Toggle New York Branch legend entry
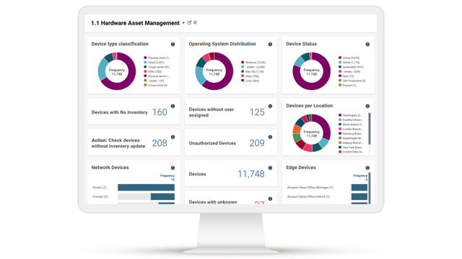The width and height of the screenshot is (462, 259). tap(351, 147)
